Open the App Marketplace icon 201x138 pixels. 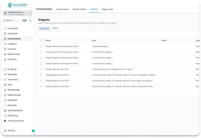pyautogui.click(x=5, y=111)
